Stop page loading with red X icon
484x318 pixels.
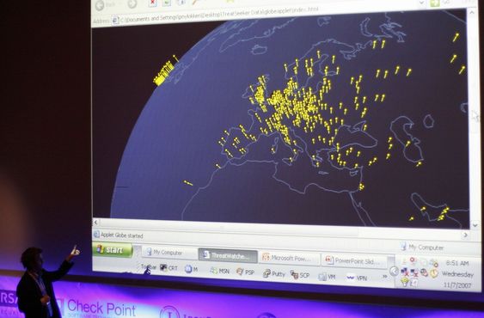152,3
